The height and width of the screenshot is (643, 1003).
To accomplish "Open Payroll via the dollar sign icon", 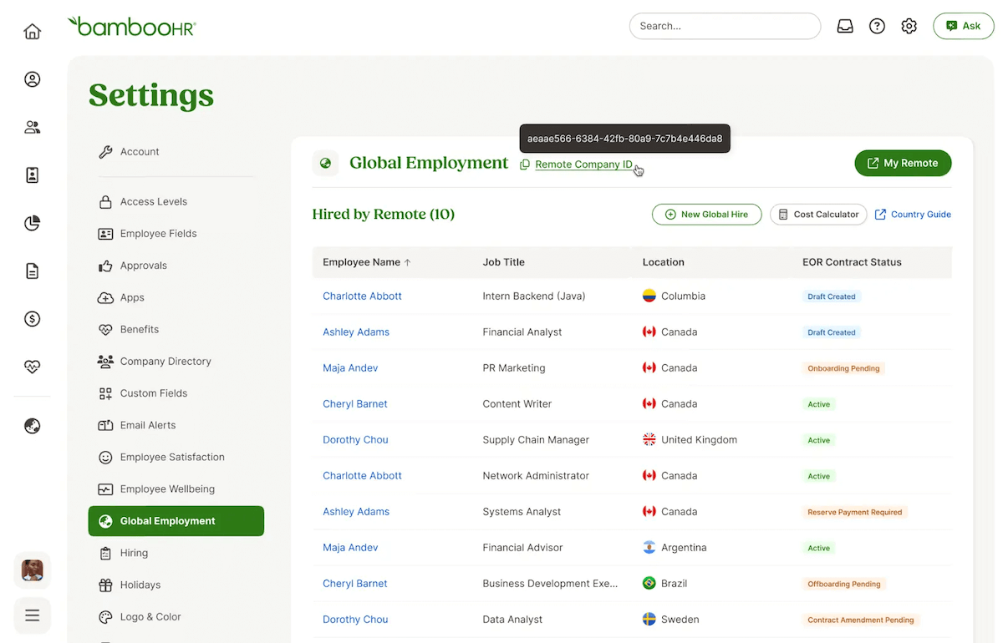I will (32, 318).
